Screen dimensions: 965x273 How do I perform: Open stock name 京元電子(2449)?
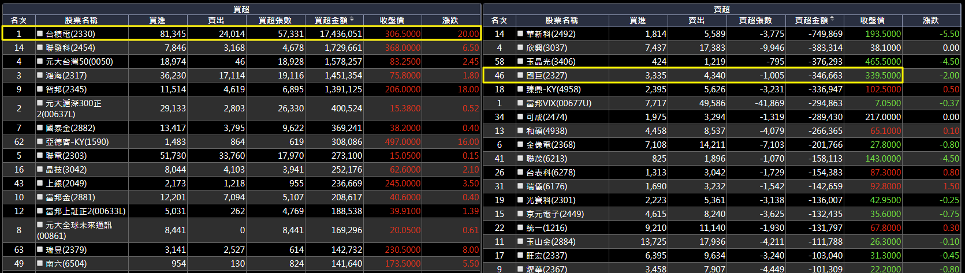[x=555, y=214]
